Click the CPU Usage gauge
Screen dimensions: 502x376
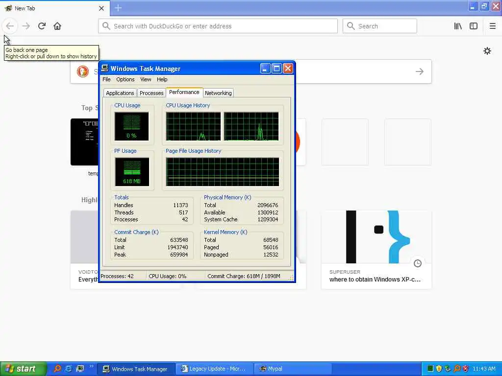[131, 126]
